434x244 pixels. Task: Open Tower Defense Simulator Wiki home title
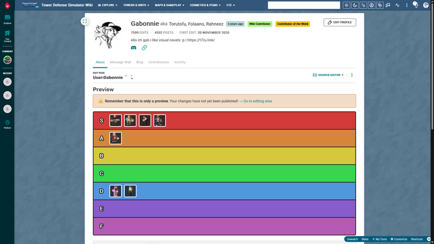click(x=67, y=5)
